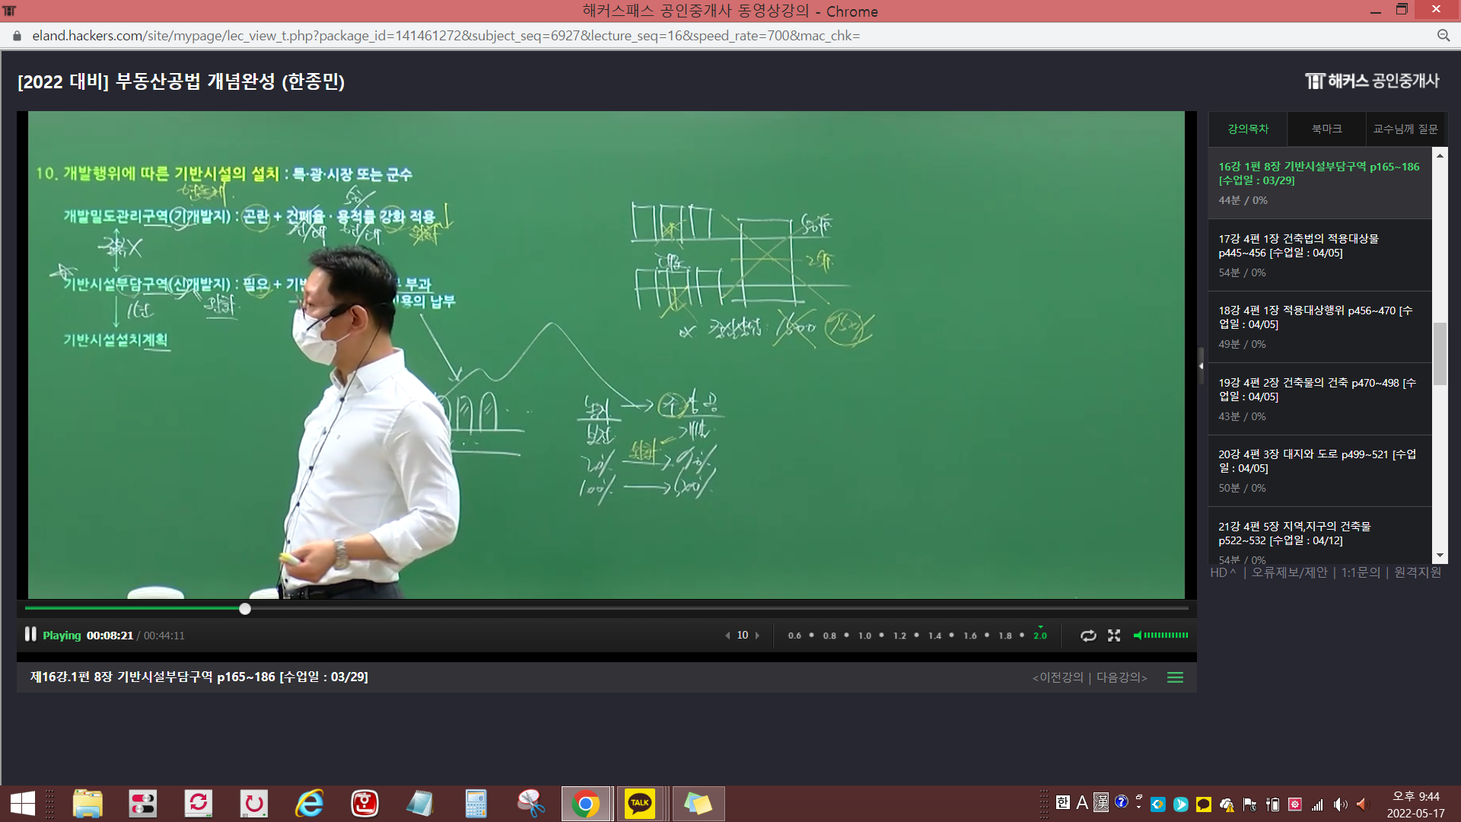Mute the player with speaker icon
This screenshot has height=822, width=1461.
pyautogui.click(x=1137, y=636)
